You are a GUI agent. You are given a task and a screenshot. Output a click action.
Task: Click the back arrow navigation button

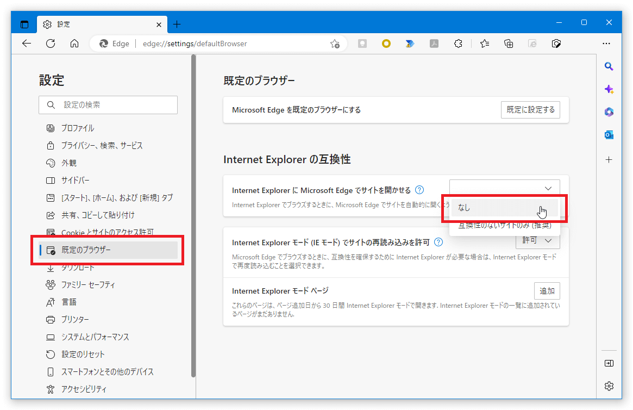pyautogui.click(x=27, y=44)
